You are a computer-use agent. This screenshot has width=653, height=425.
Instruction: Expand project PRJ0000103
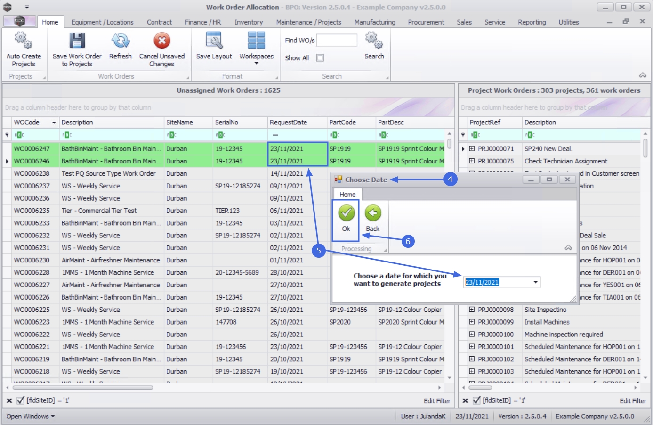click(x=472, y=371)
